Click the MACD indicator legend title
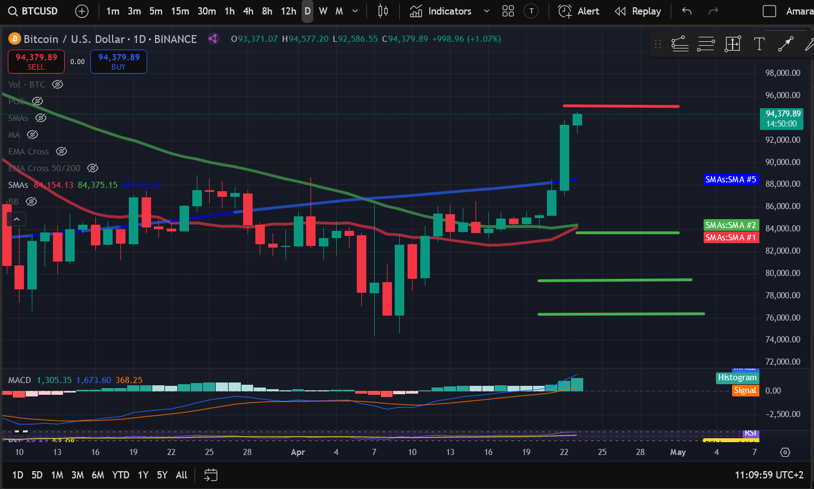 [20, 380]
